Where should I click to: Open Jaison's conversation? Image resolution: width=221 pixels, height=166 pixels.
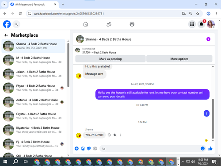click(33, 74)
